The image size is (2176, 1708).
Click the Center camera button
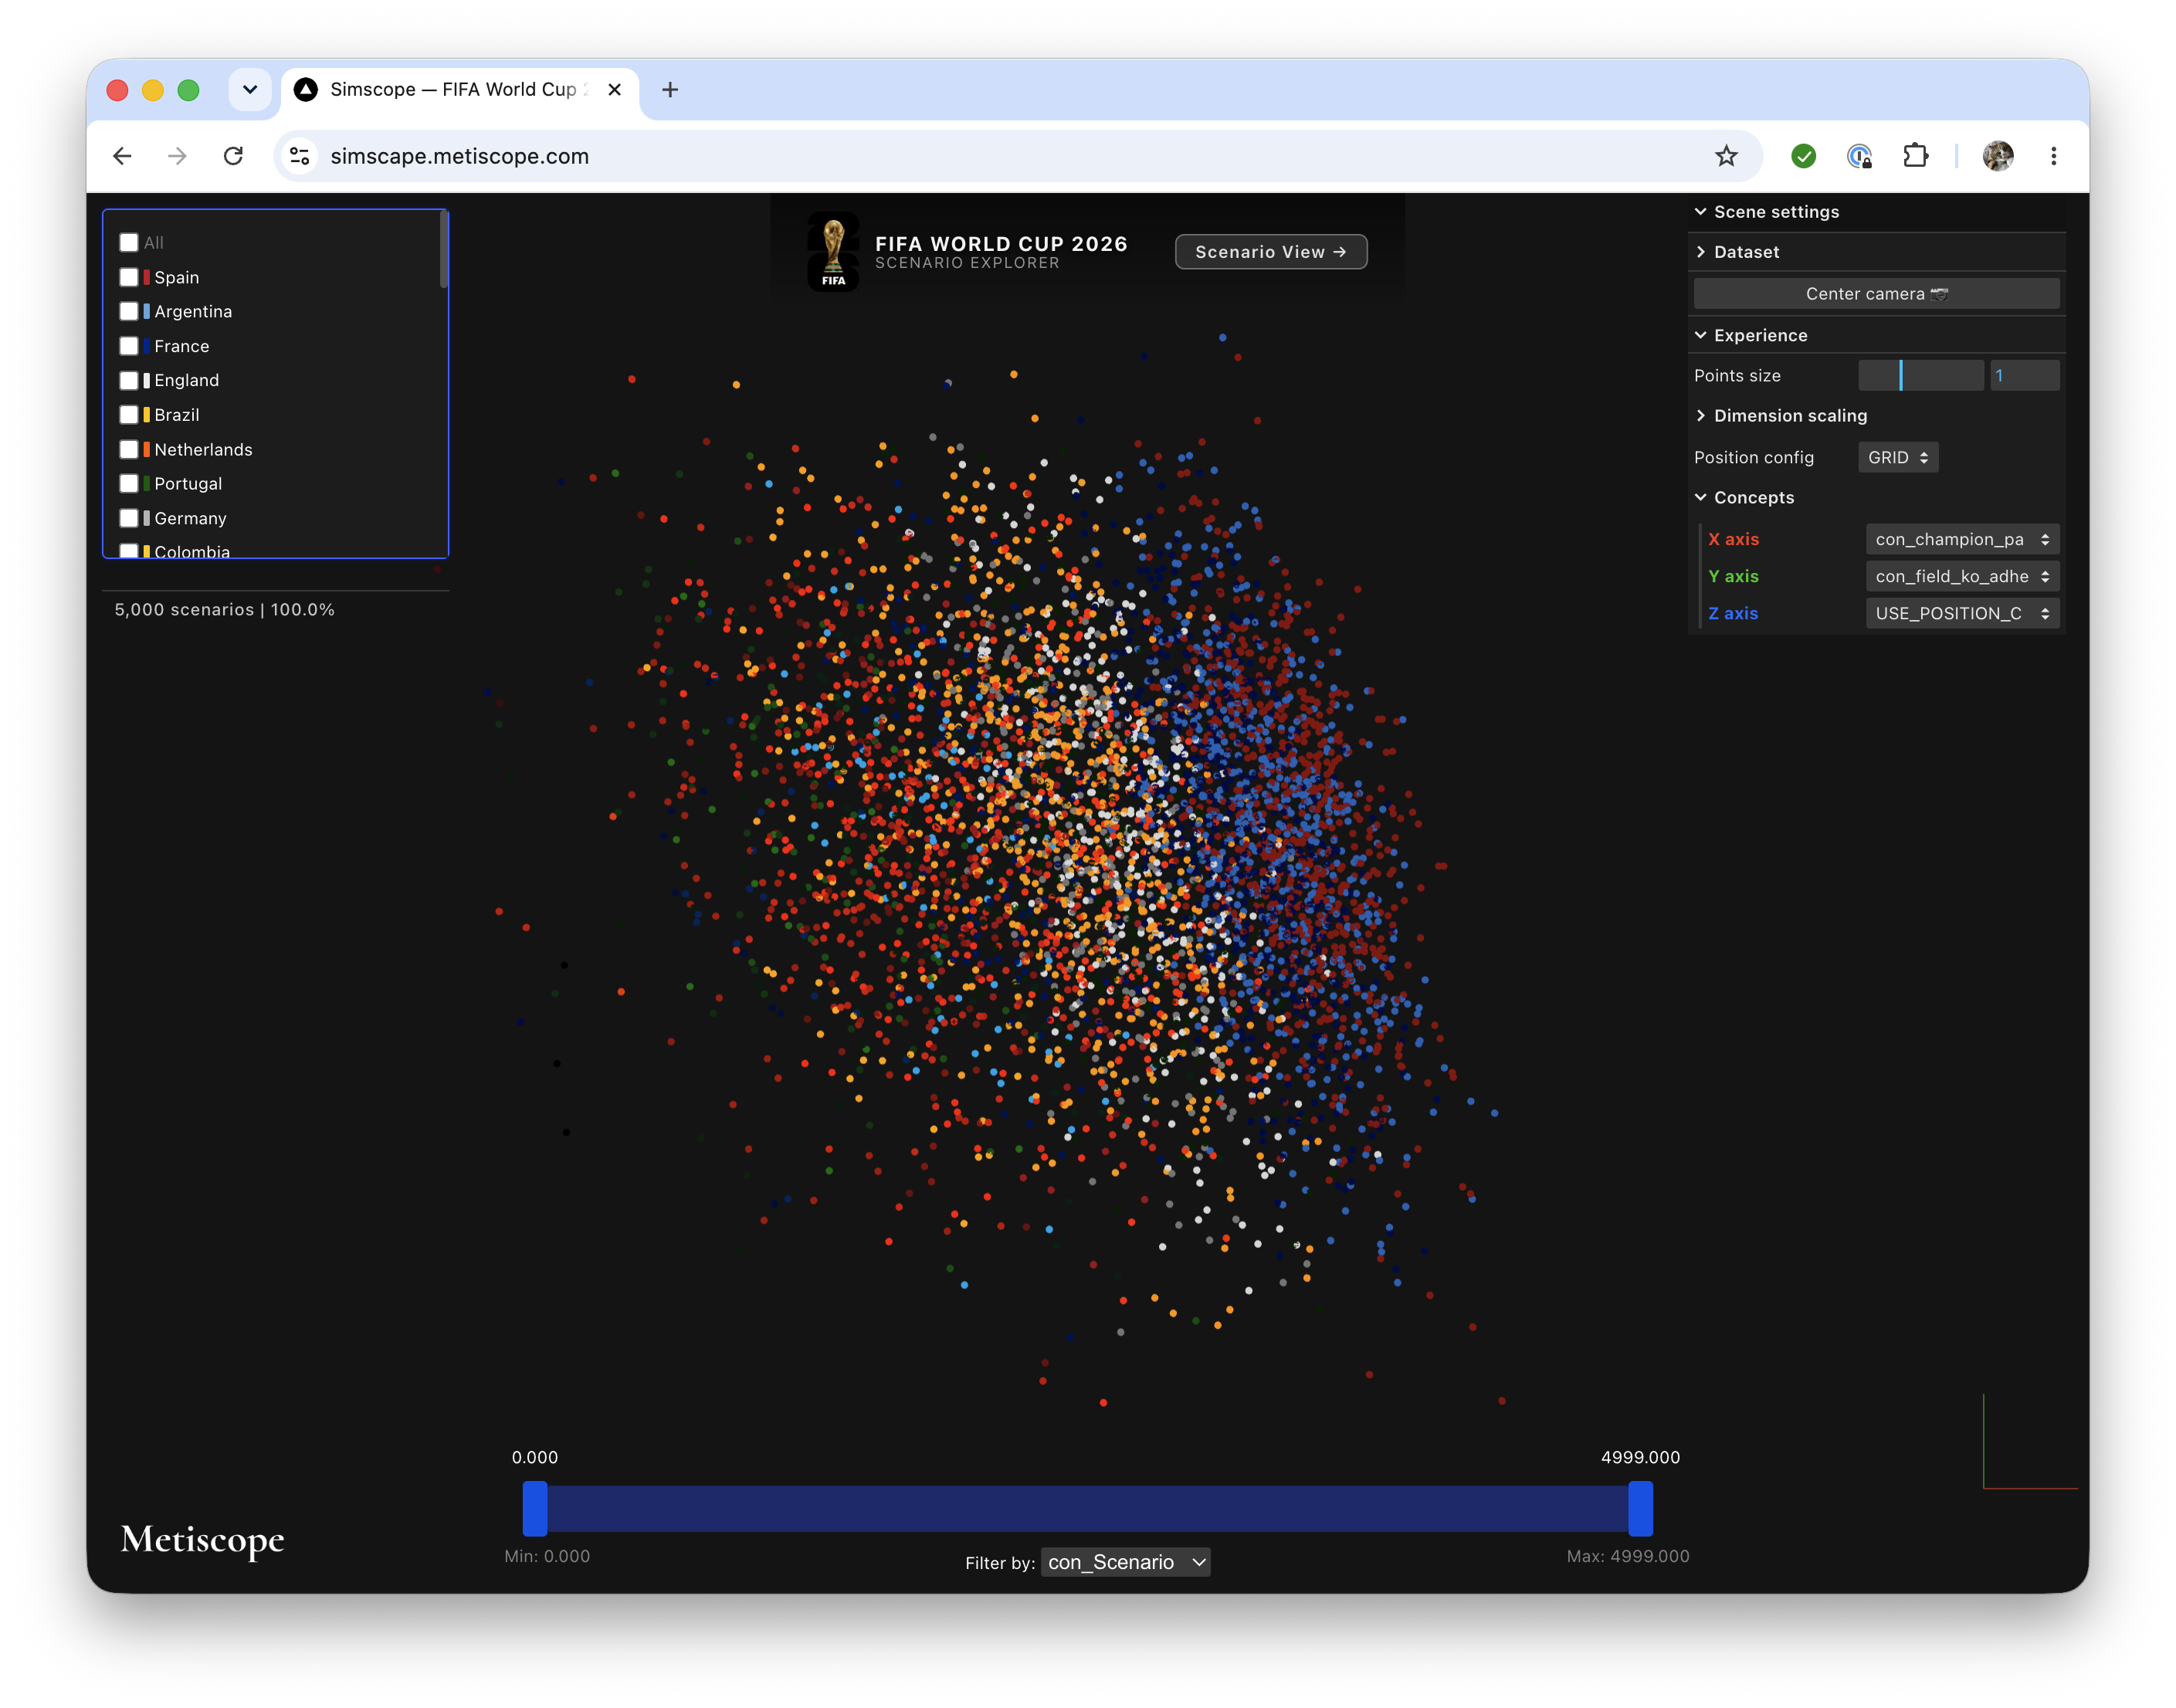pyautogui.click(x=1876, y=294)
